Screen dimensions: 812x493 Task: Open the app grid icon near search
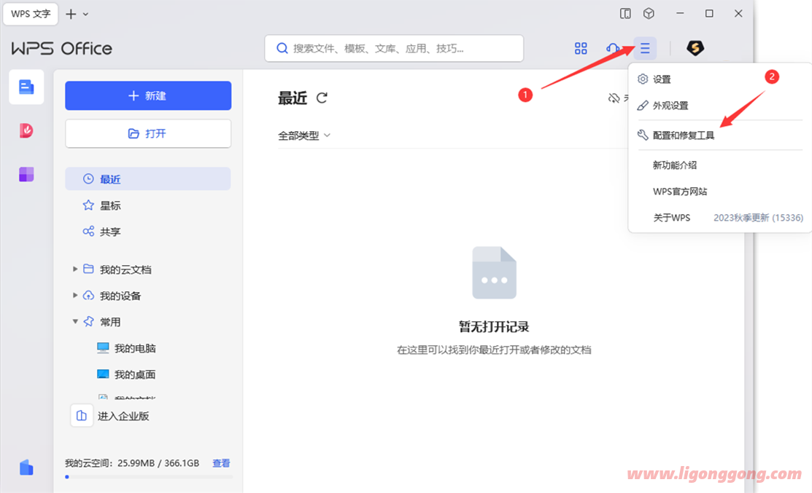tap(581, 49)
